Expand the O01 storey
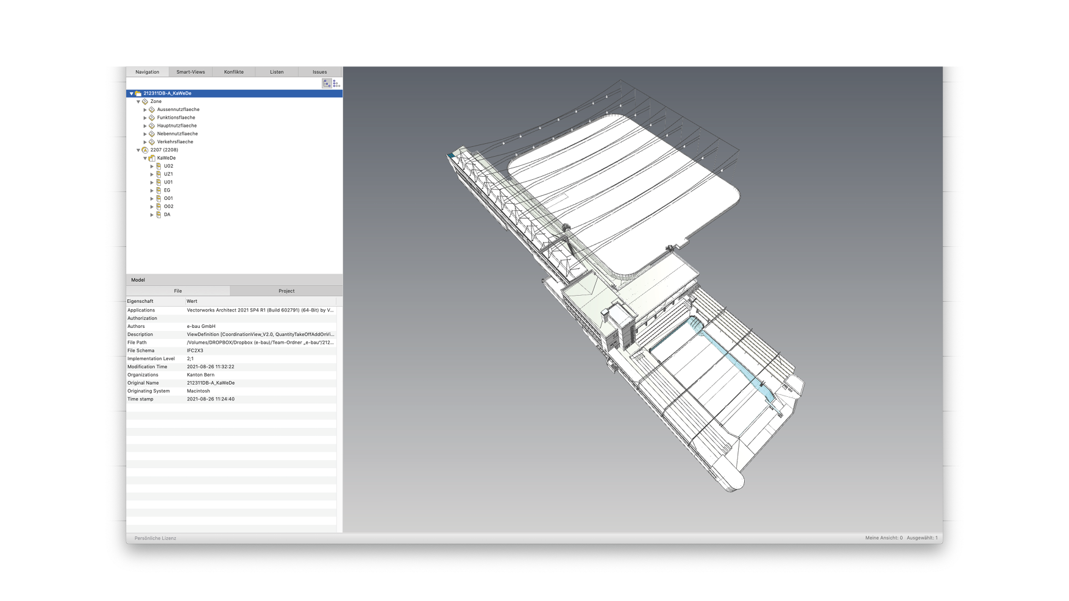Screen dimensions: 1069x601 [x=152, y=198]
